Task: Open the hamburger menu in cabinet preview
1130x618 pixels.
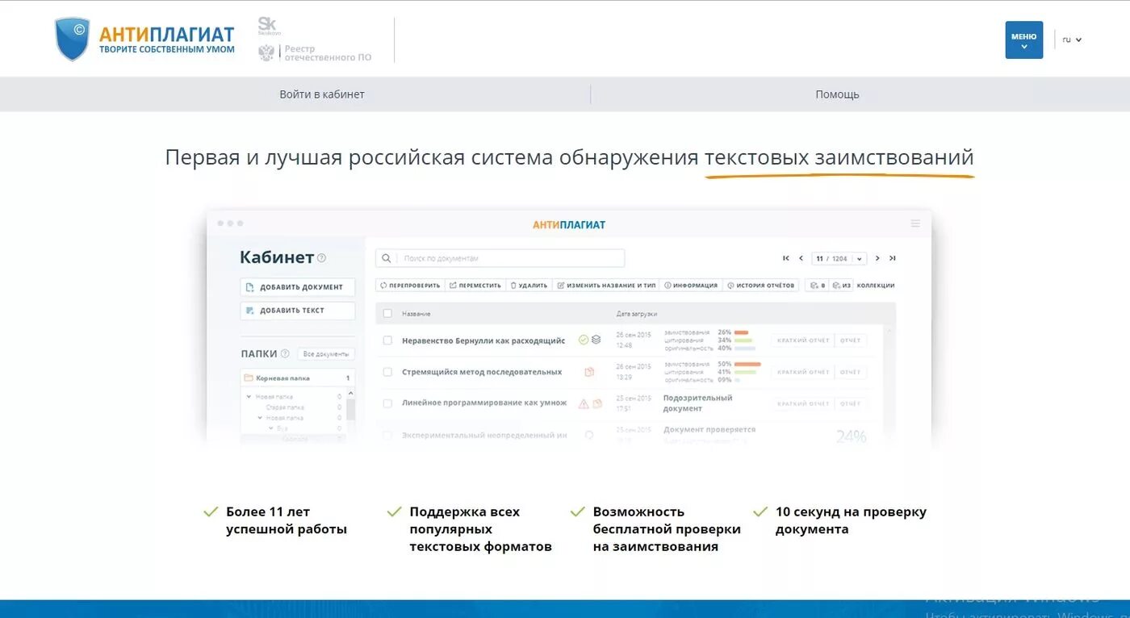Action: 915,223
